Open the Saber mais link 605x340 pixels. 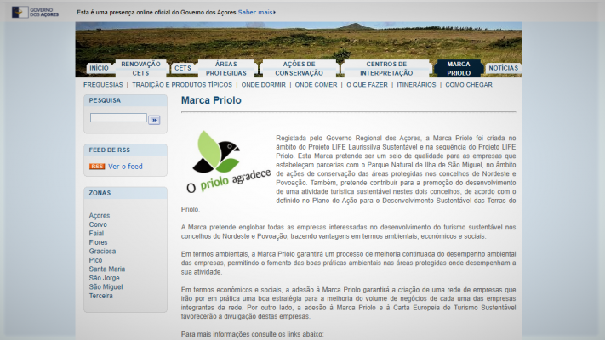[x=257, y=14]
